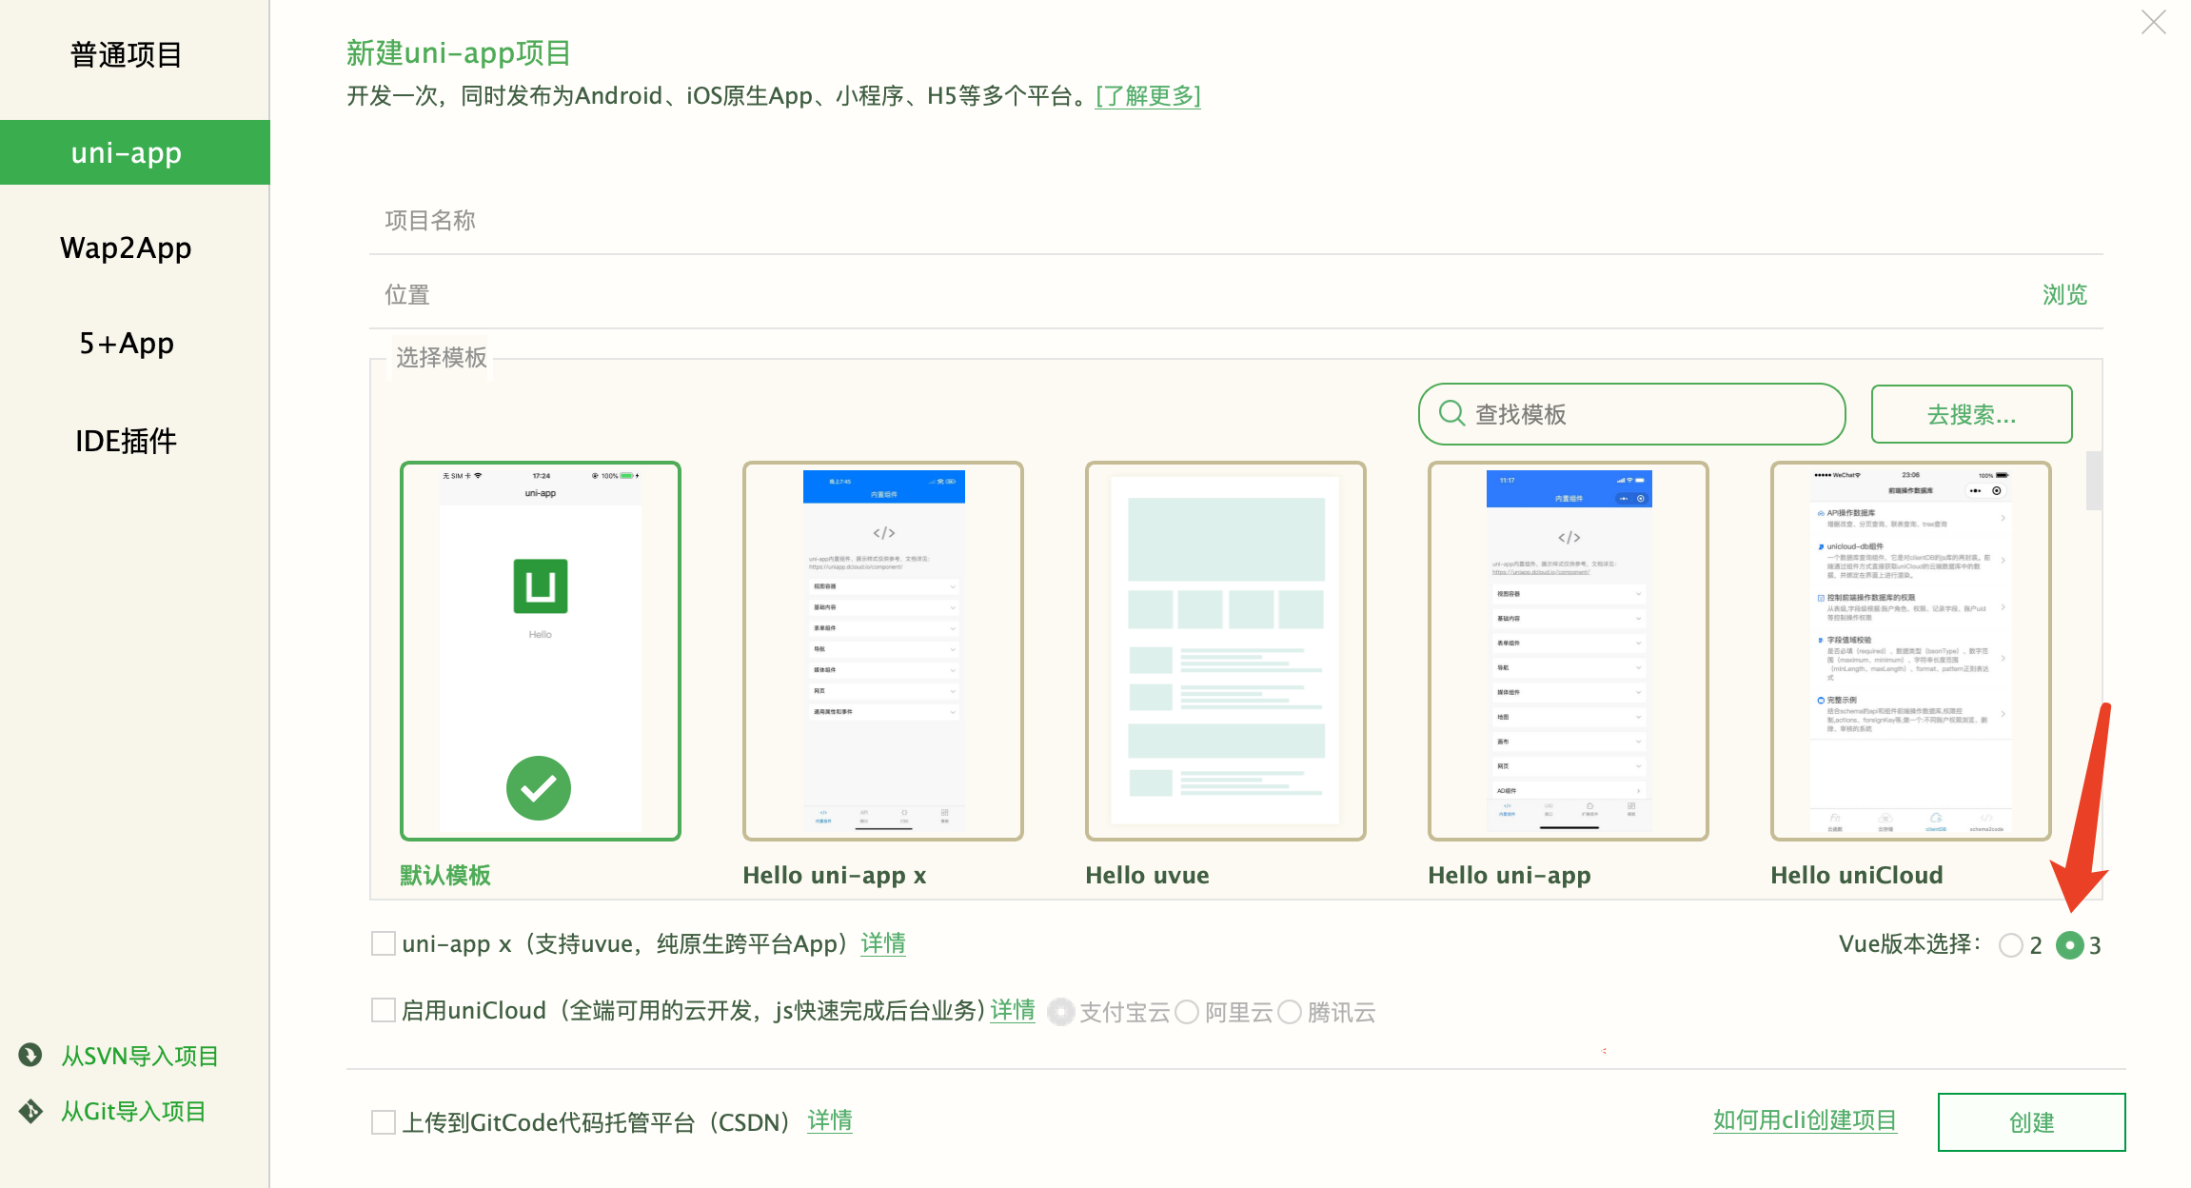Click the magnifier icon in template search
Image resolution: width=2191 pixels, height=1188 pixels.
coord(1451,413)
